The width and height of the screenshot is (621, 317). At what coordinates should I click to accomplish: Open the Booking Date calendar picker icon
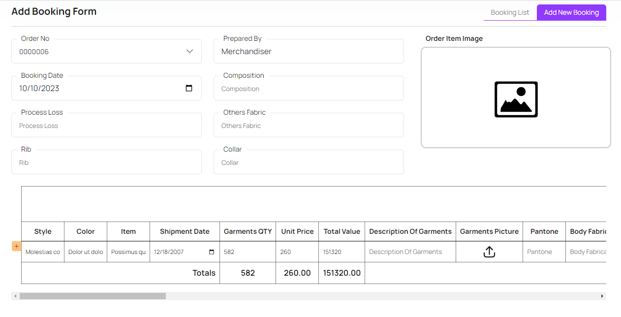(189, 89)
